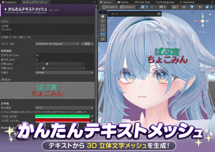
Task: Open the font DotGothic16-Regular dropdown
Action: pos(57,44)
